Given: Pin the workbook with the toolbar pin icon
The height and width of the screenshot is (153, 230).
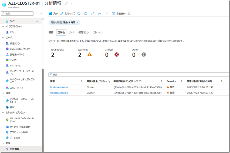Looking at the screenshot, I should [93, 14].
